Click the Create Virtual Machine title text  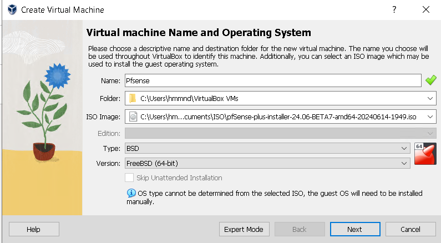(x=63, y=10)
